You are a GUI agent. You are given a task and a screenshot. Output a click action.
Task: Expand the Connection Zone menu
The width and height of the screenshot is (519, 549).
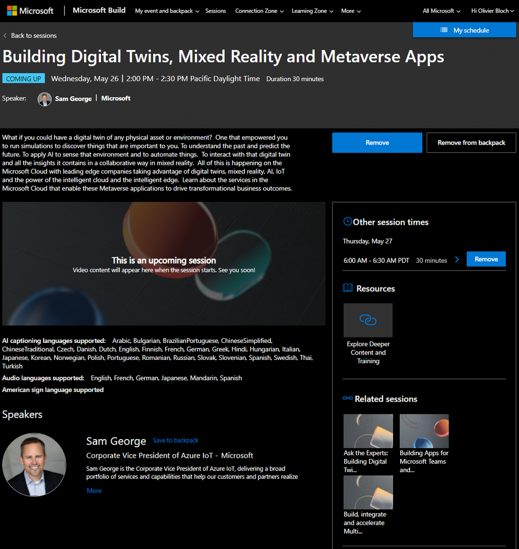coord(259,11)
